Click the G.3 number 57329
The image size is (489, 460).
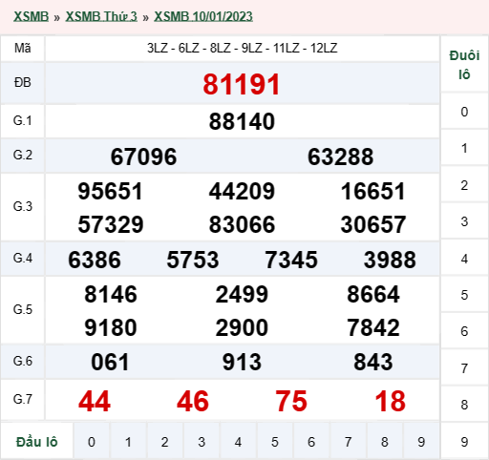111,224
